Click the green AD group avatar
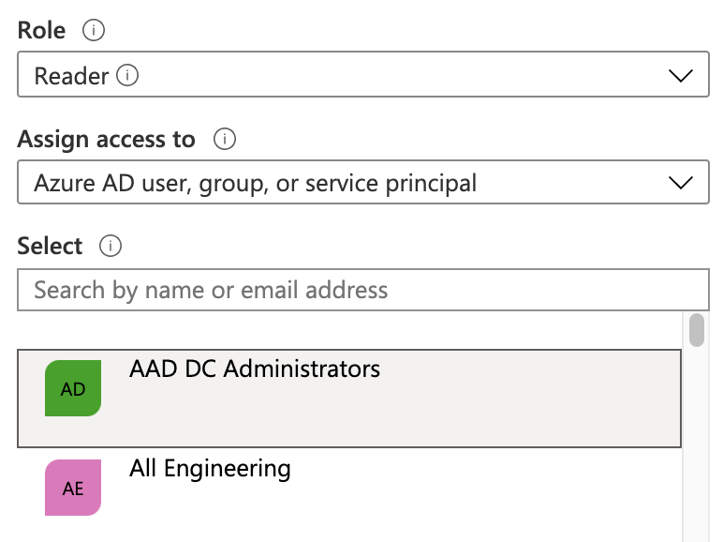723x542 pixels. [73, 388]
